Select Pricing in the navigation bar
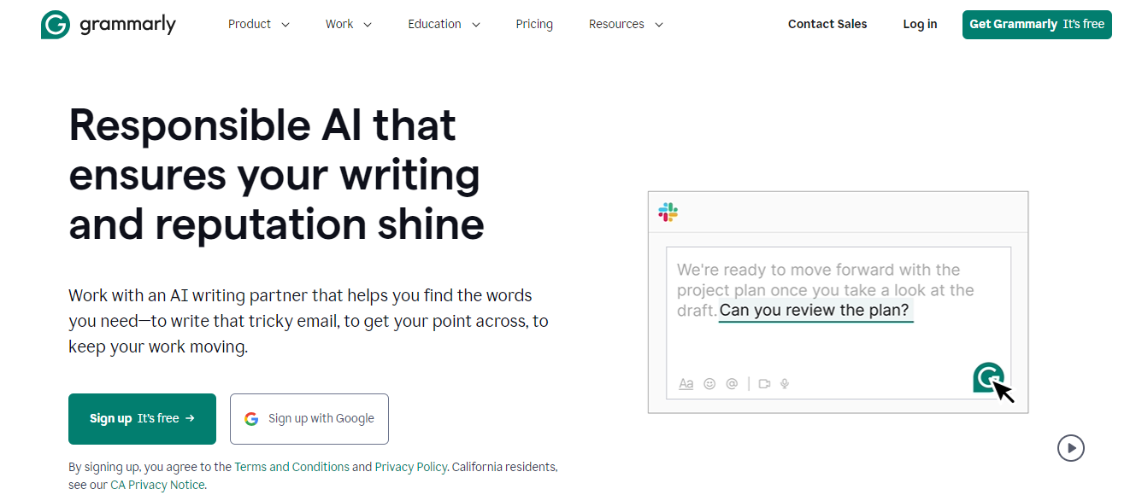The width and height of the screenshot is (1142, 495). click(x=534, y=24)
